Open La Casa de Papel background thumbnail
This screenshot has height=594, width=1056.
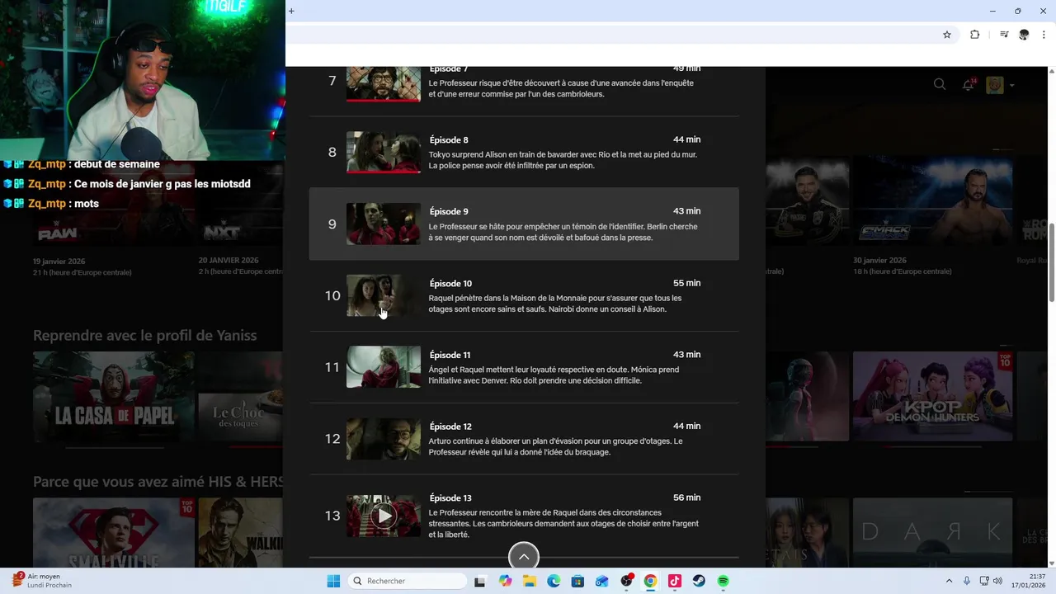[x=114, y=397]
